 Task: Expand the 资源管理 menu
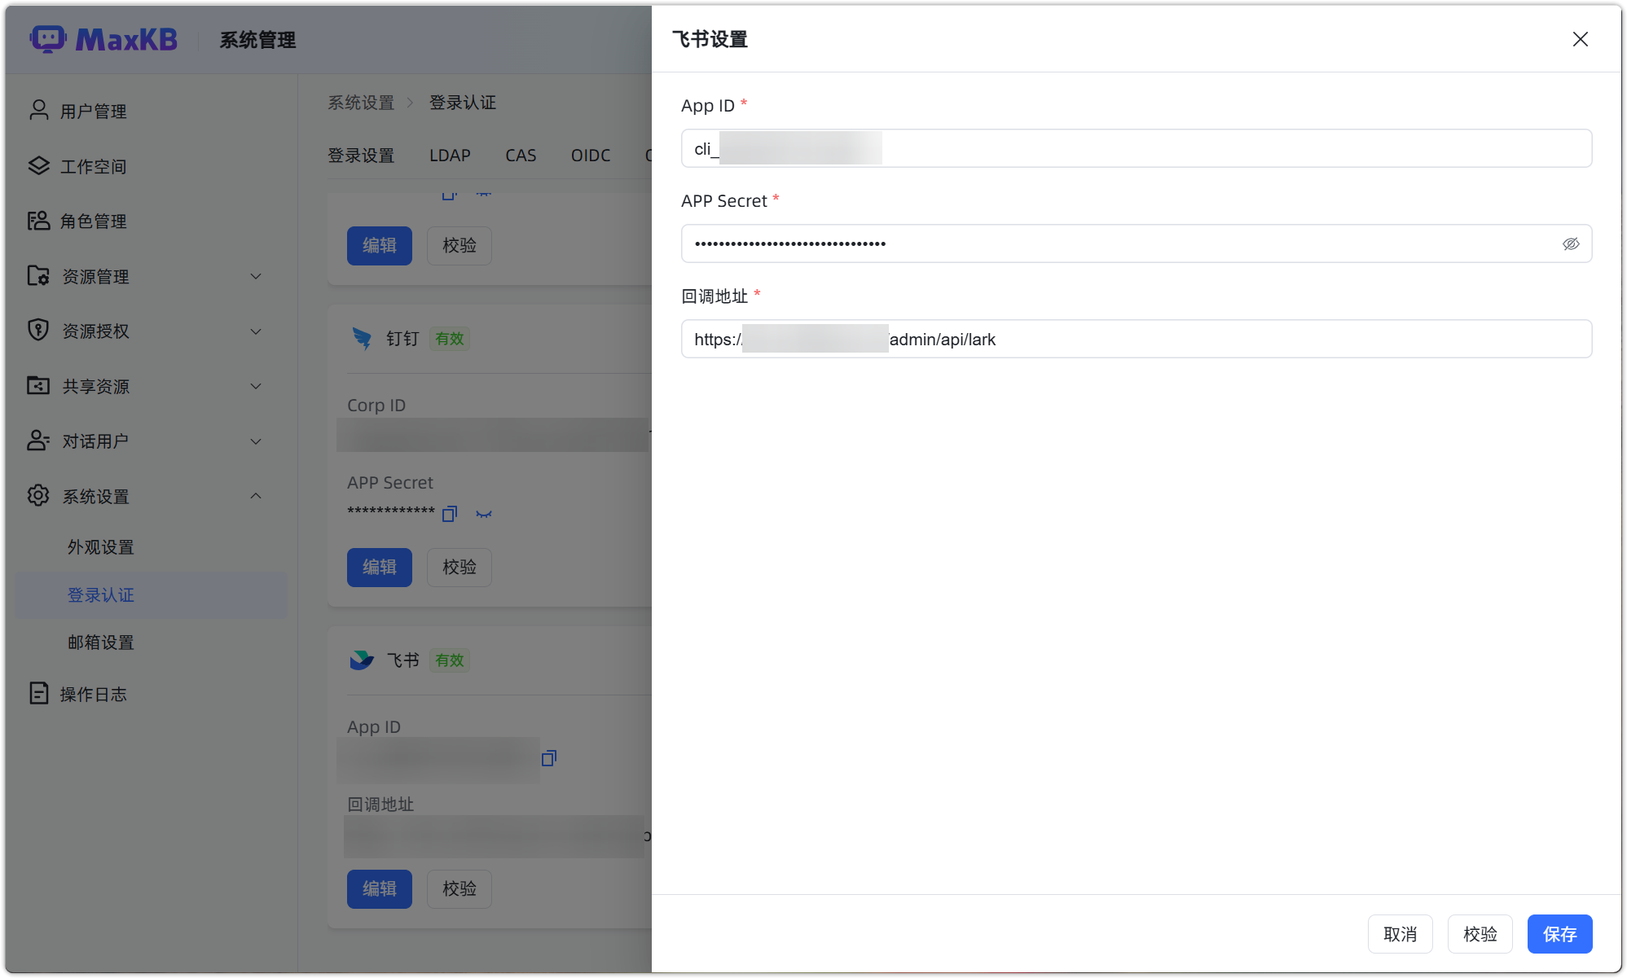(x=256, y=276)
